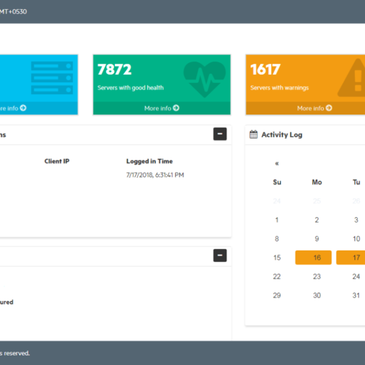Click the Client IP column header
The height and width of the screenshot is (365, 365).
tap(57, 161)
